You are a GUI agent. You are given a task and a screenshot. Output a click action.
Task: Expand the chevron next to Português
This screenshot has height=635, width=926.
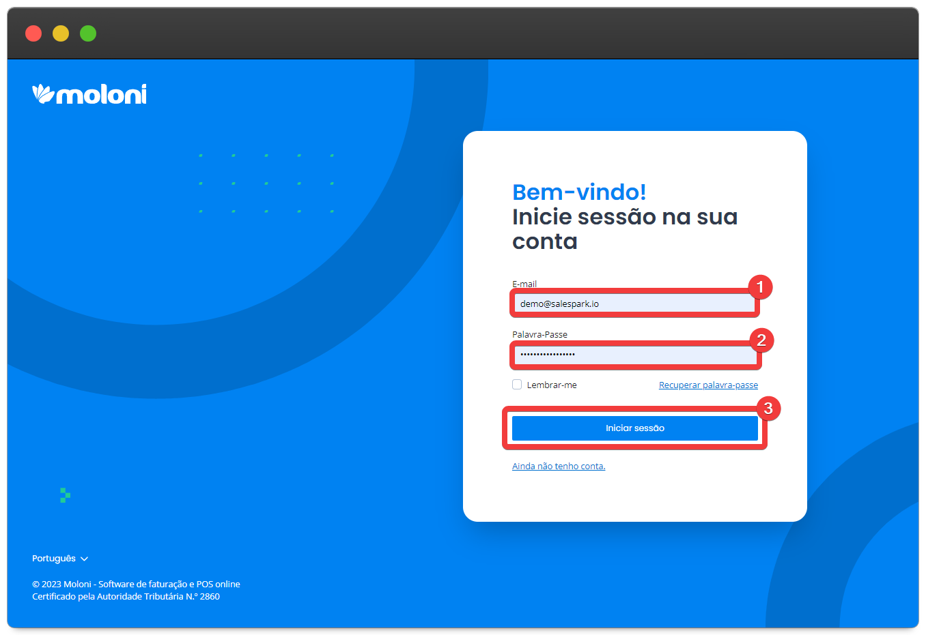[85, 559]
